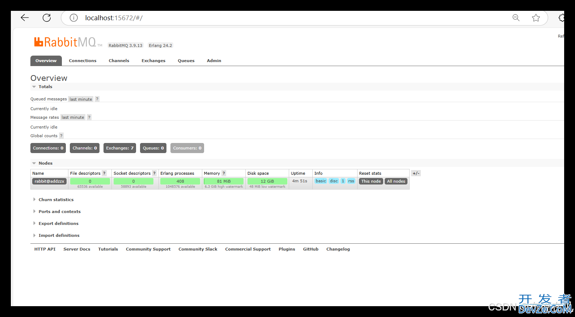Viewport: 575px width, 317px height.
Task: Expand Import definitions section
Action: (x=56, y=235)
